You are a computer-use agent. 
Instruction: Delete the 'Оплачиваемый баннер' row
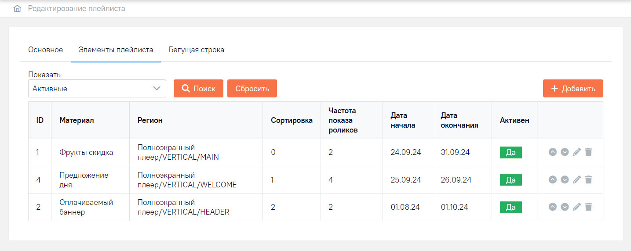589,207
